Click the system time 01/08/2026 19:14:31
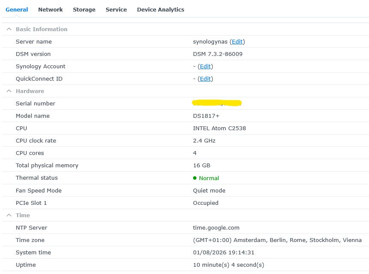The image size is (369, 274). pyautogui.click(x=223, y=253)
